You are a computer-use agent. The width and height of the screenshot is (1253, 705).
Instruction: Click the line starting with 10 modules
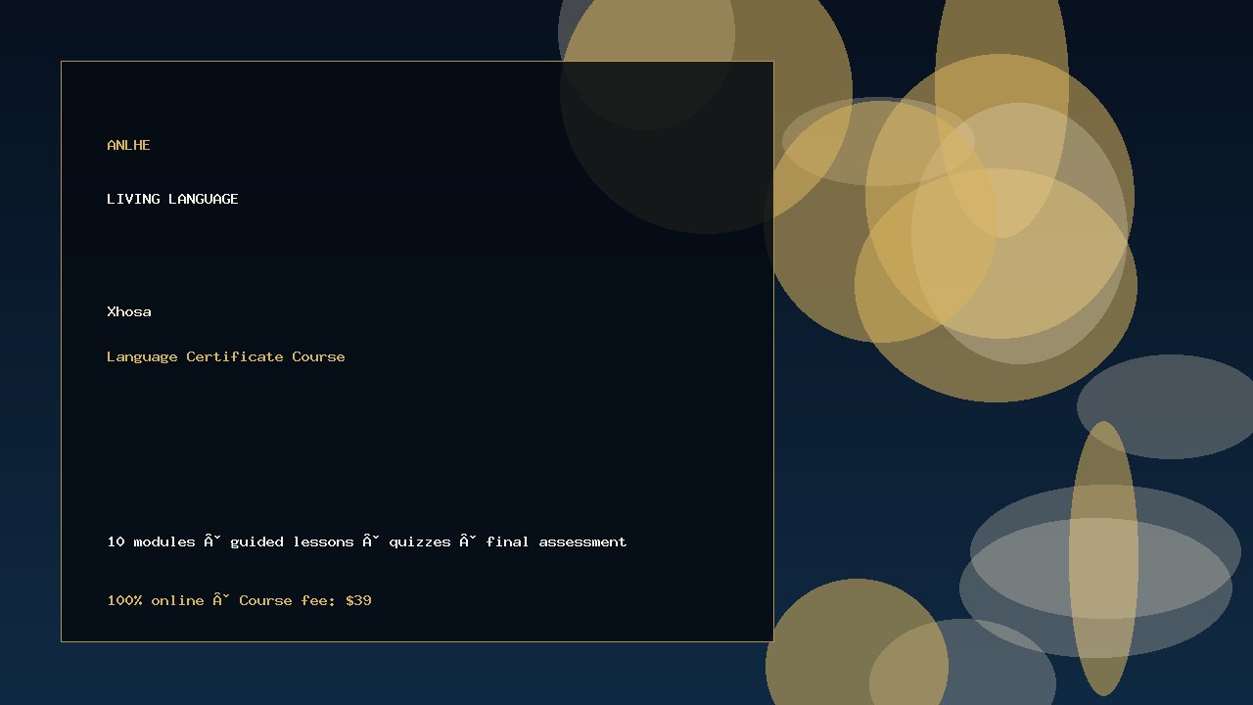[x=367, y=541]
